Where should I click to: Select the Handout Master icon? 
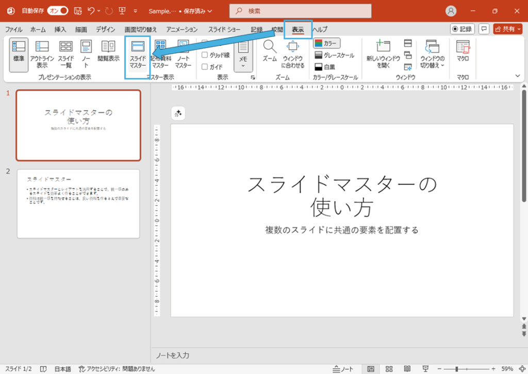tap(161, 57)
